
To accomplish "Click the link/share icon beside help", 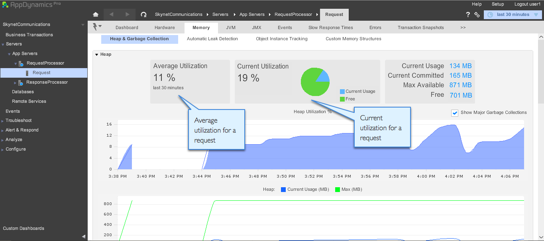I will pos(477,15).
